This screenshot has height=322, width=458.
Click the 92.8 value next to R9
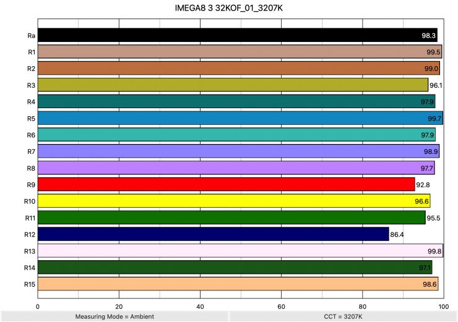coord(423,185)
